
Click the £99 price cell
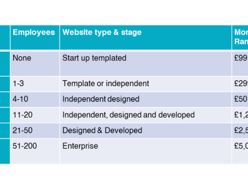click(x=240, y=58)
